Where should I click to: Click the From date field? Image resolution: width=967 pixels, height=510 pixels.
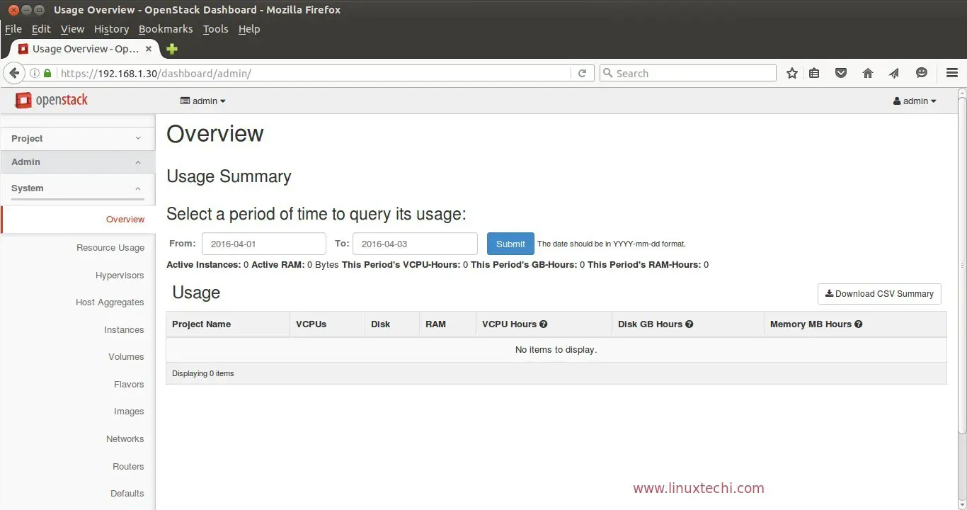pyautogui.click(x=264, y=244)
